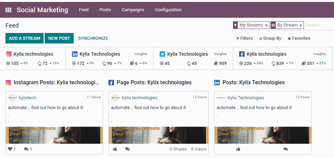Image resolution: width=334 pixels, height=158 pixels.
Task: Open Insights for Twitter Kylix Technologies
Action: (x=220, y=54)
